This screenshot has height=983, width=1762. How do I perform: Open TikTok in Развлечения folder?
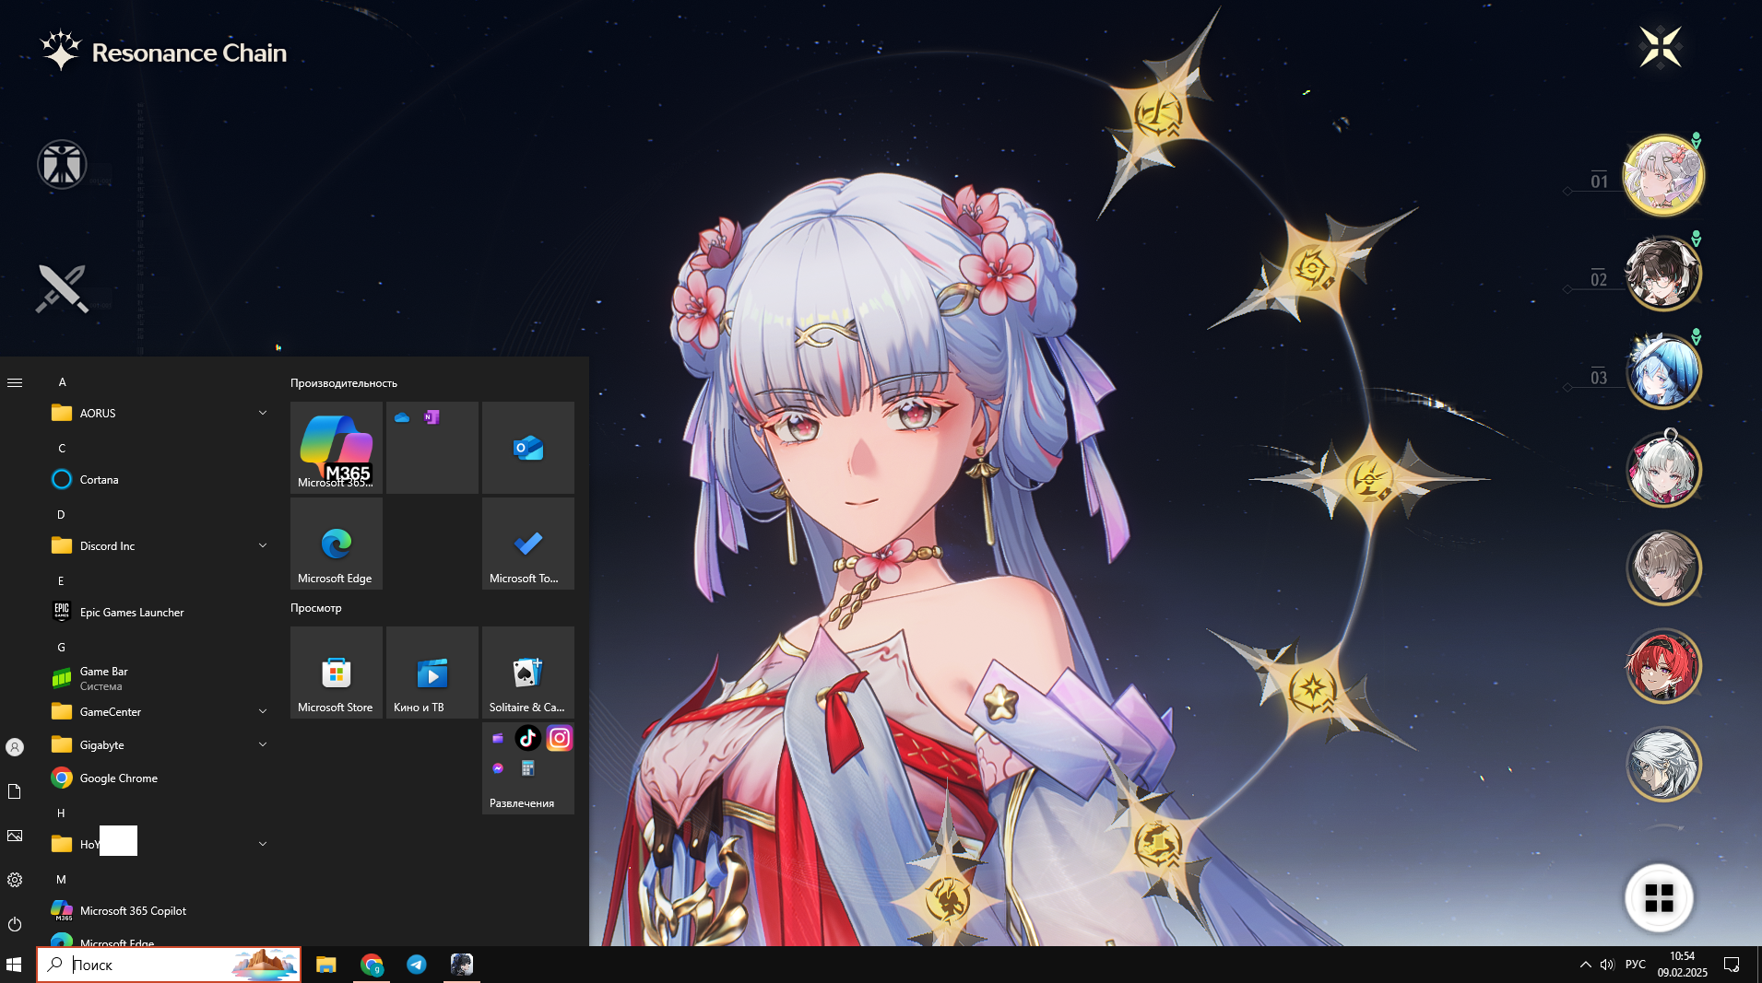click(527, 738)
